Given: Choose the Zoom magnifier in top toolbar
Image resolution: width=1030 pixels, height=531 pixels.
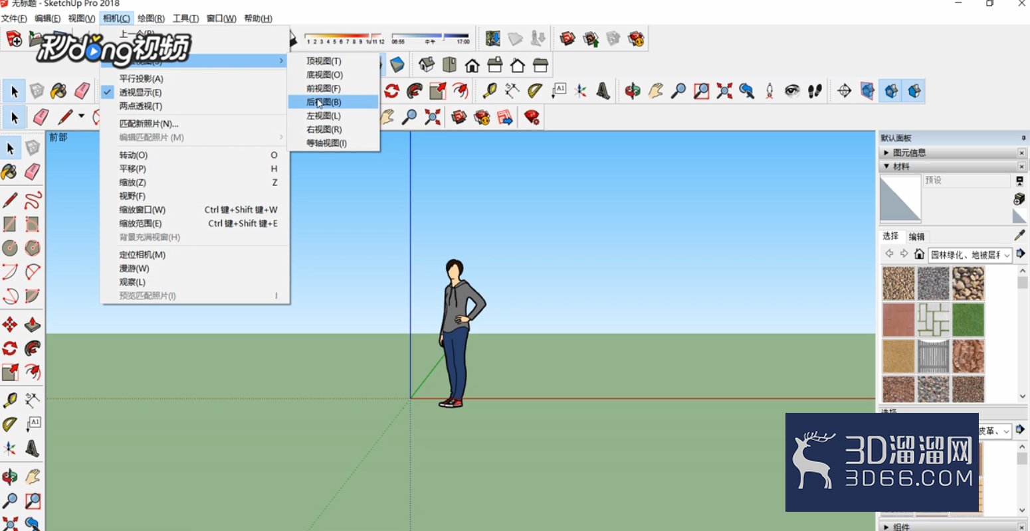Looking at the screenshot, I should pos(678,91).
